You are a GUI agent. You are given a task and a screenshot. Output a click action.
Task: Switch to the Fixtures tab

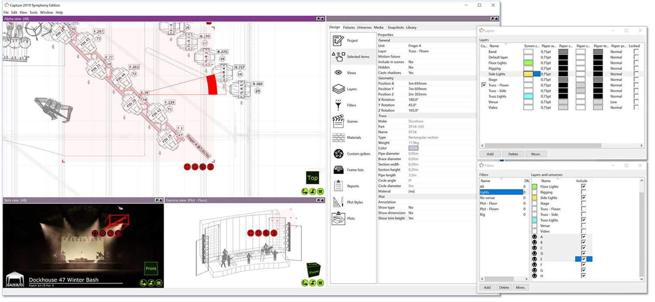(x=349, y=27)
